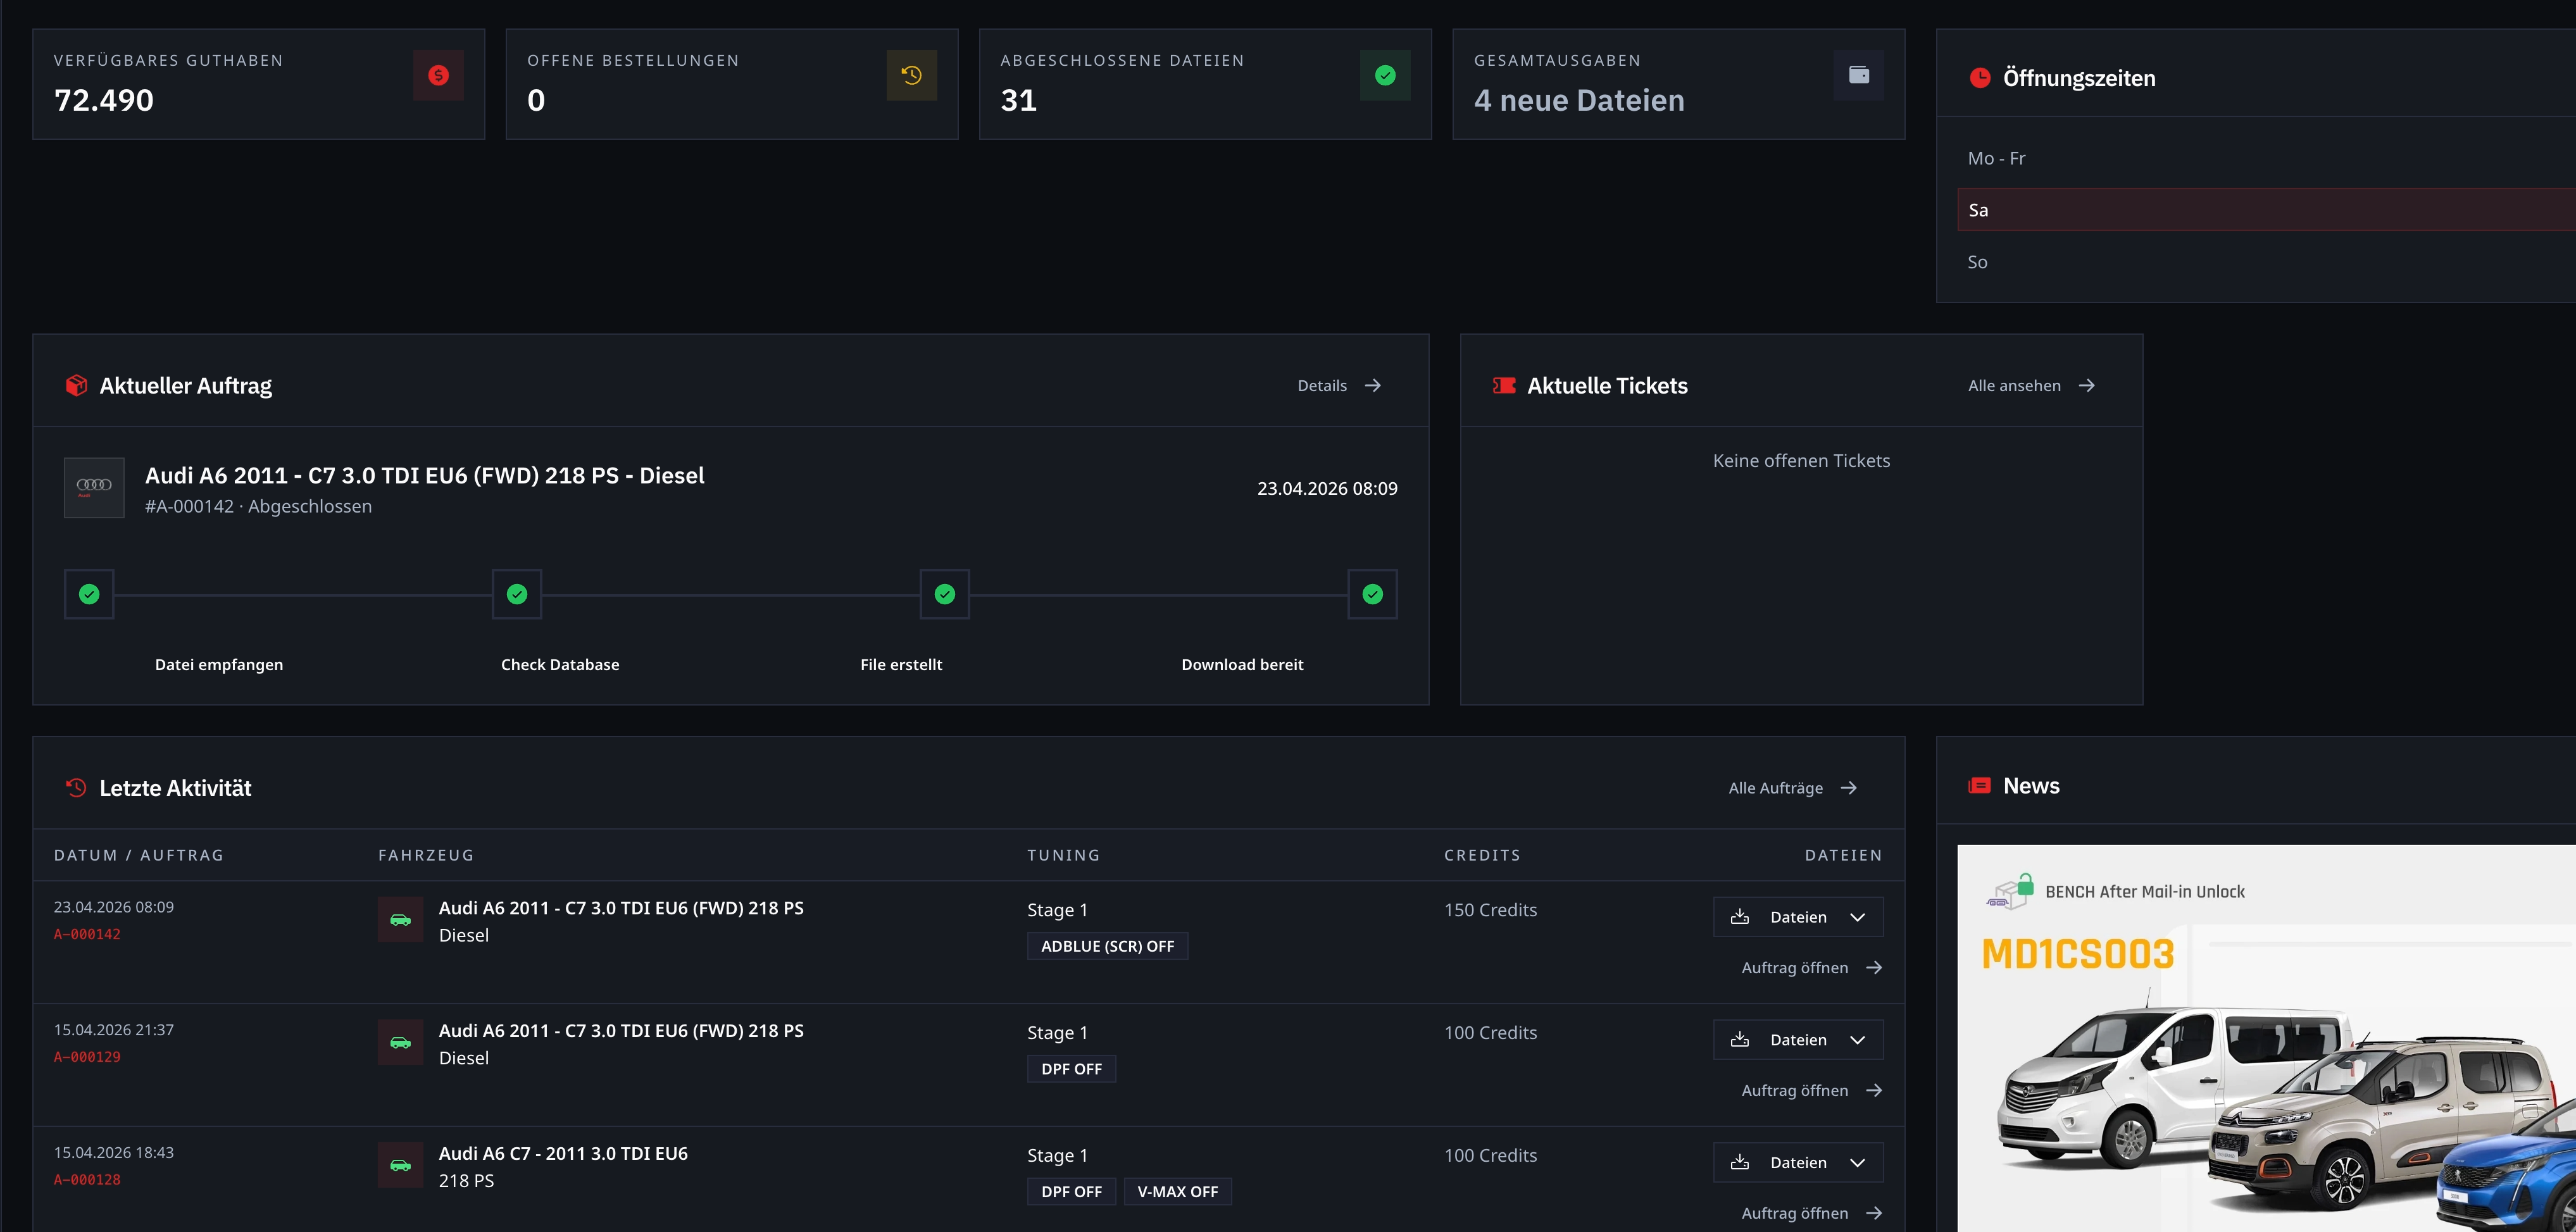Viewport: 2576px width, 1232px height.
Task: Click the BENCH After Mail-in Unlock heading
Action: click(2145, 892)
